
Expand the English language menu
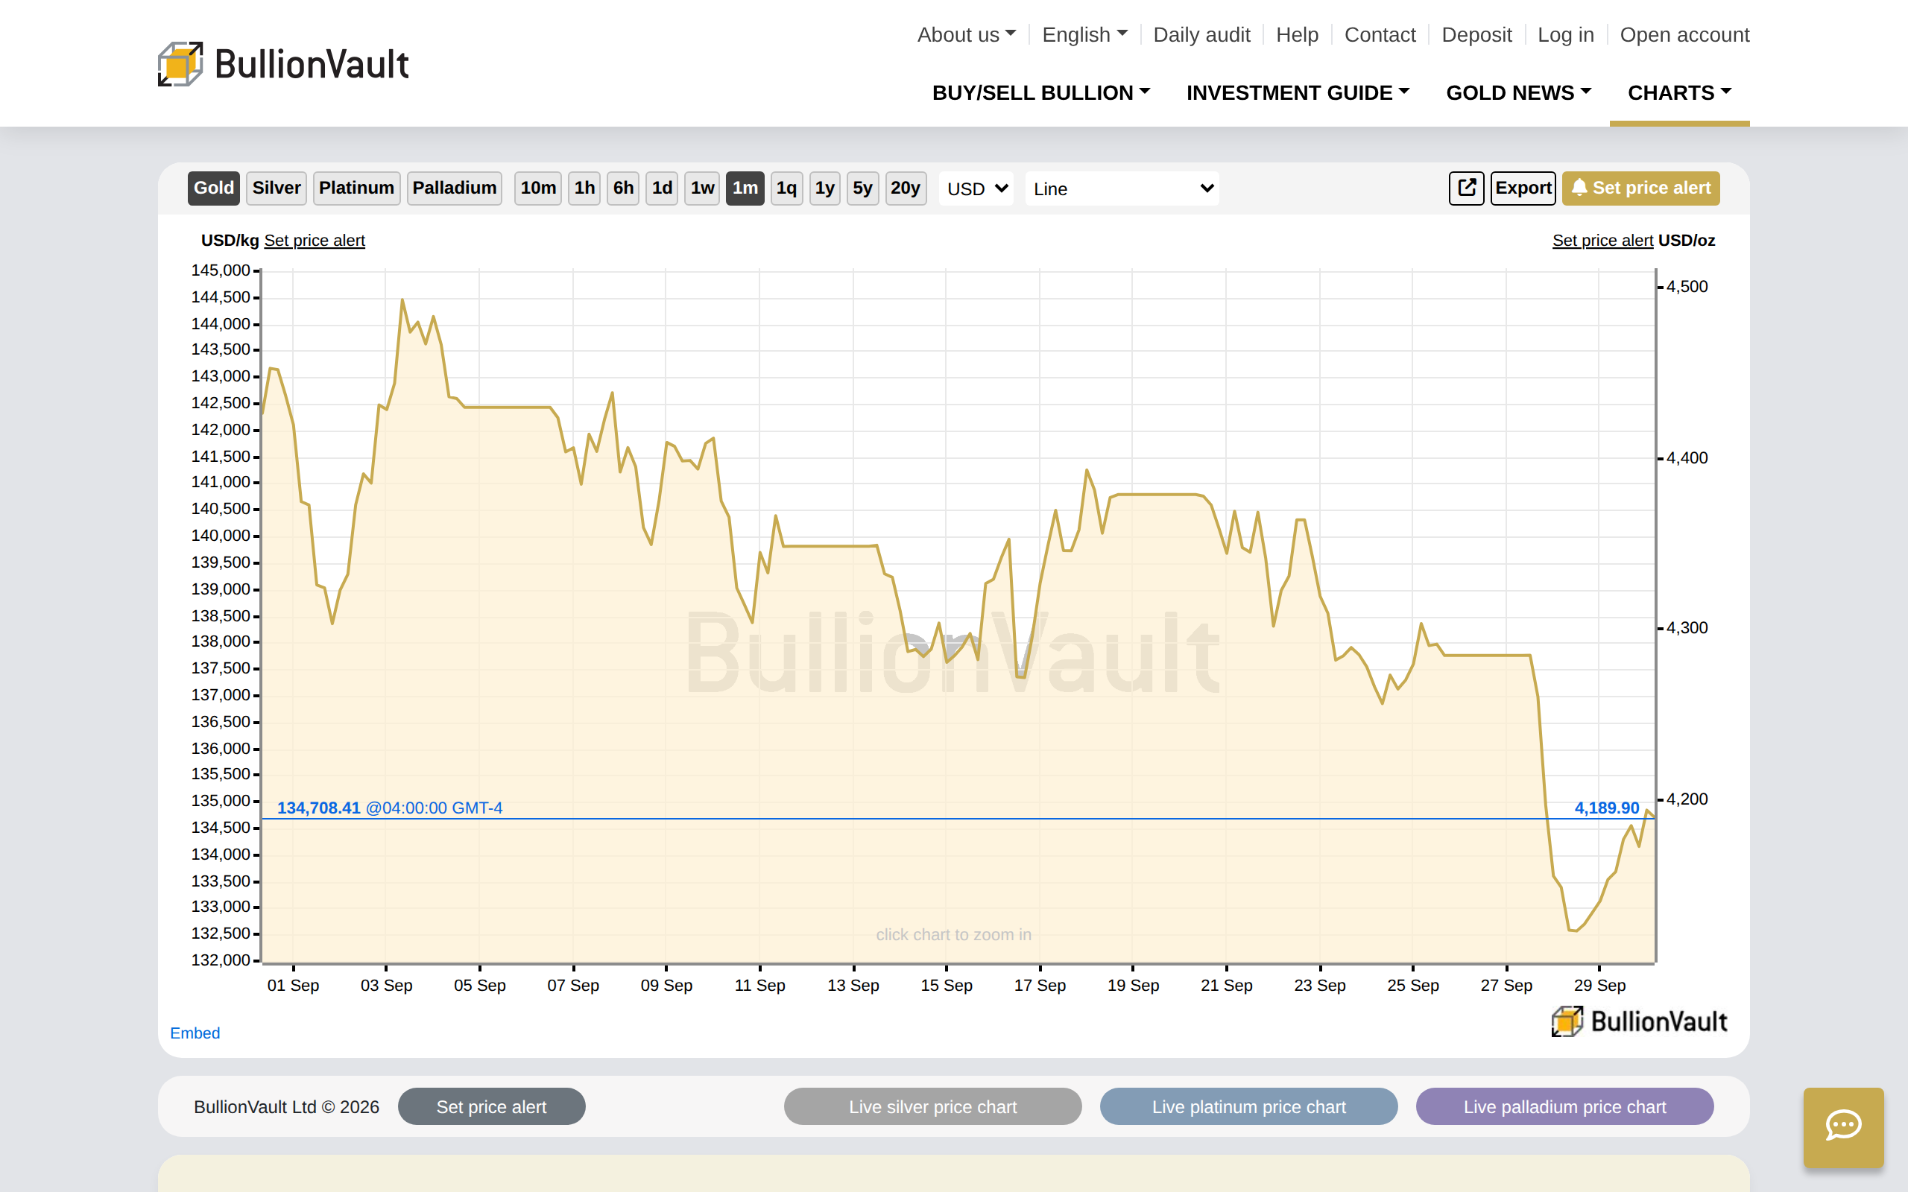pos(1084,35)
